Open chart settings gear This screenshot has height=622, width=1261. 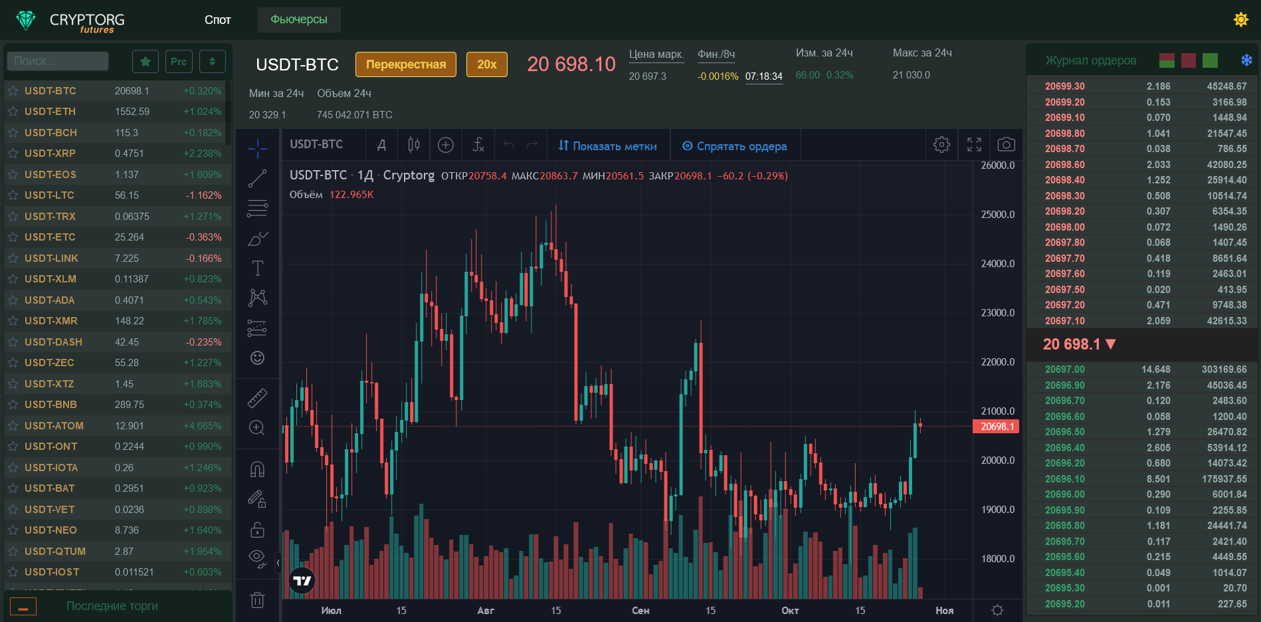pos(941,145)
